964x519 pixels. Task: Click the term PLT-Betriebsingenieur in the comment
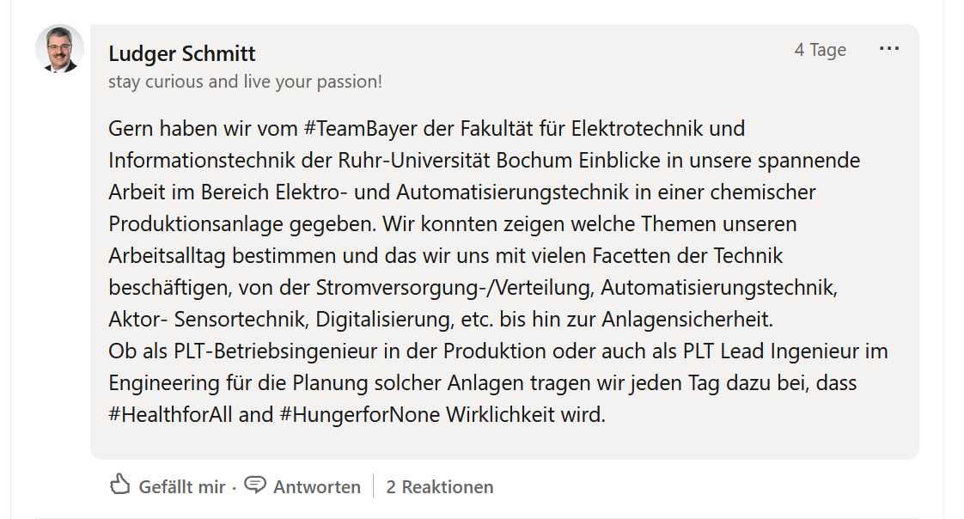(x=276, y=351)
